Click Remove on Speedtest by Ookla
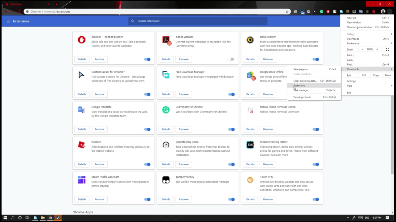396x222 pixels. [183, 164]
